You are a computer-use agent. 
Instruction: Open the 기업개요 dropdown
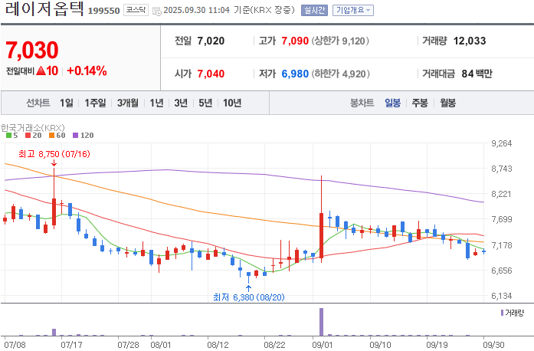(x=353, y=10)
